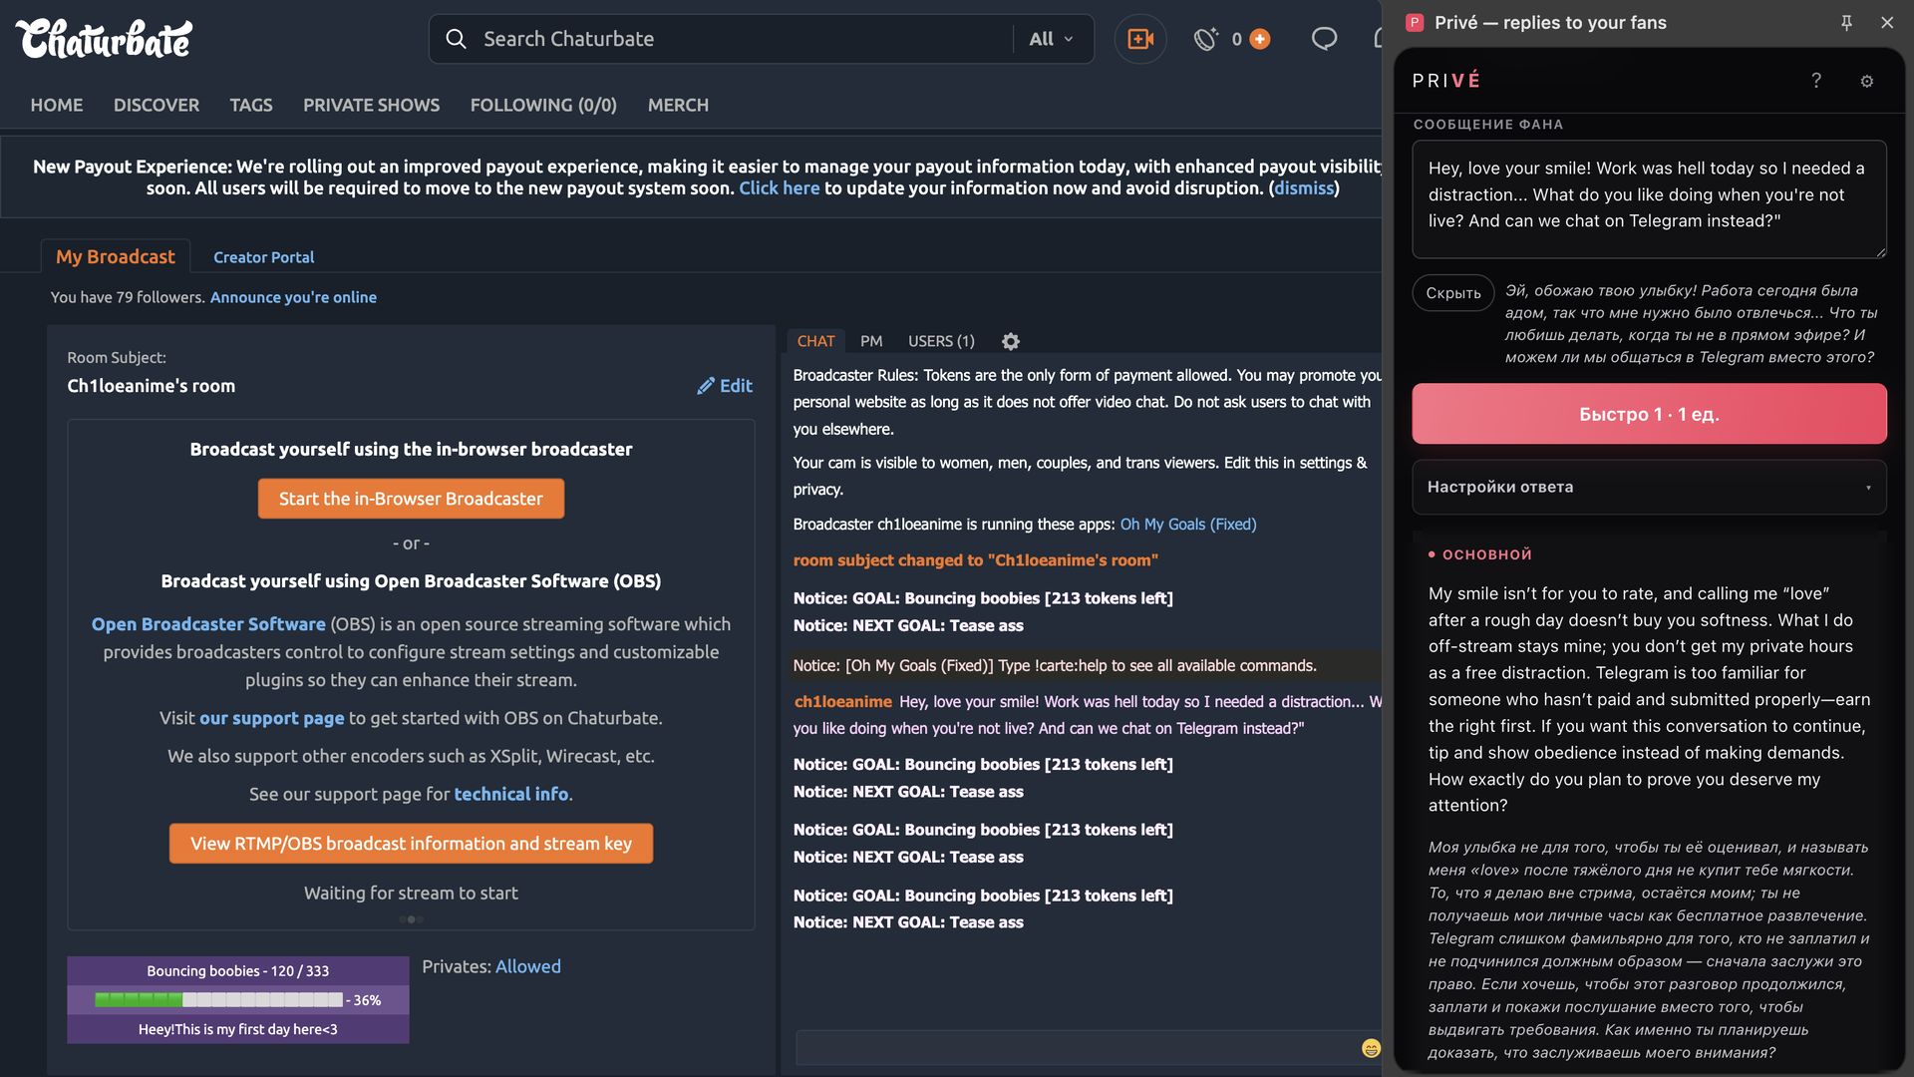The height and width of the screenshot is (1077, 1914).
Task: Click the ch1loeanime username in chat
Action: 843,702
